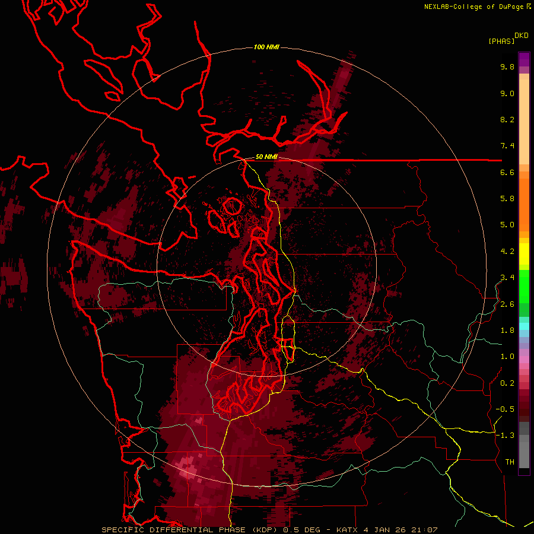Click the 5.8 scale value

507,199
